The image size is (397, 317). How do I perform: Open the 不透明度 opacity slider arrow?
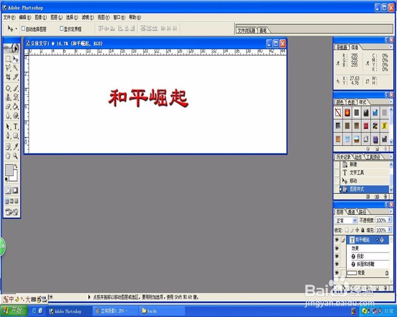pos(390,220)
